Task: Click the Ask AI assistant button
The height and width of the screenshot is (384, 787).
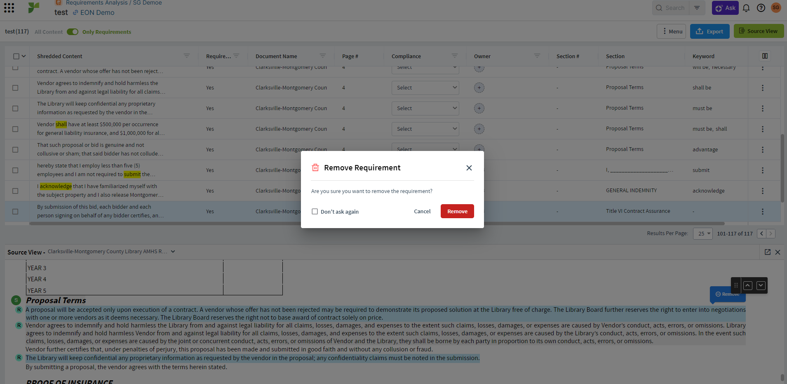Action: click(725, 8)
